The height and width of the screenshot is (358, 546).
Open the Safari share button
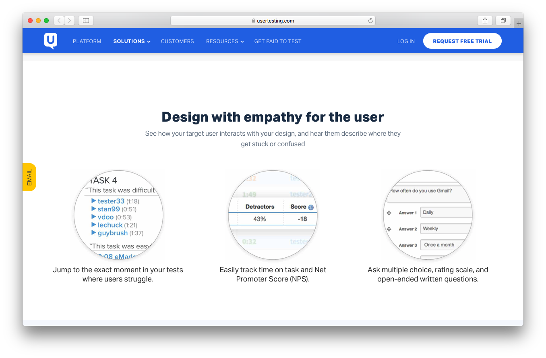point(485,21)
